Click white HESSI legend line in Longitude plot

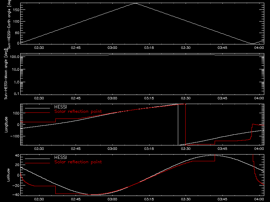point(37,108)
